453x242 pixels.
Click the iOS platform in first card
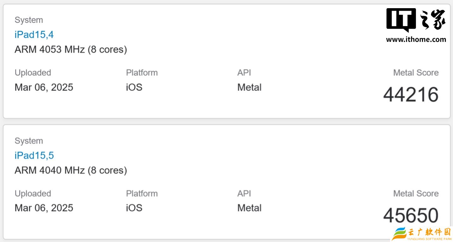[134, 87]
